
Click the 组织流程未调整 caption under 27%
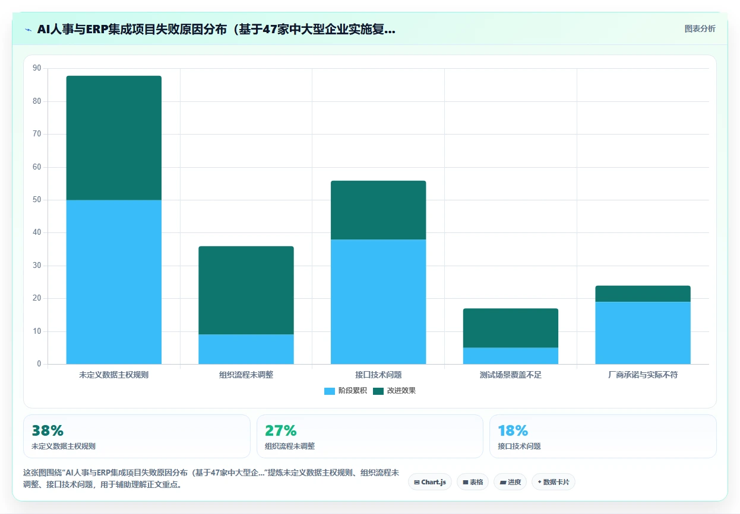click(x=290, y=446)
